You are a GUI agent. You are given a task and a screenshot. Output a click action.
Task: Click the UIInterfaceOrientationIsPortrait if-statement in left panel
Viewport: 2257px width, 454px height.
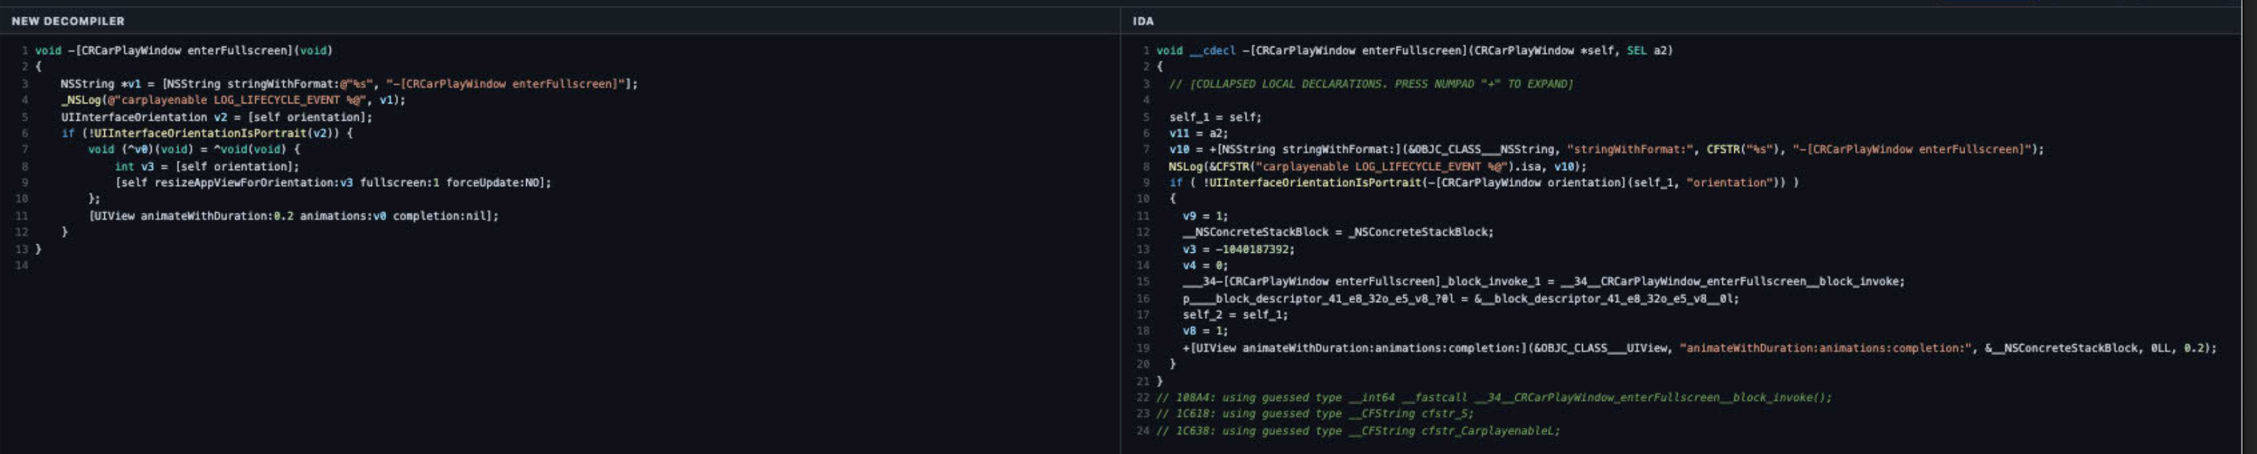[x=207, y=133]
